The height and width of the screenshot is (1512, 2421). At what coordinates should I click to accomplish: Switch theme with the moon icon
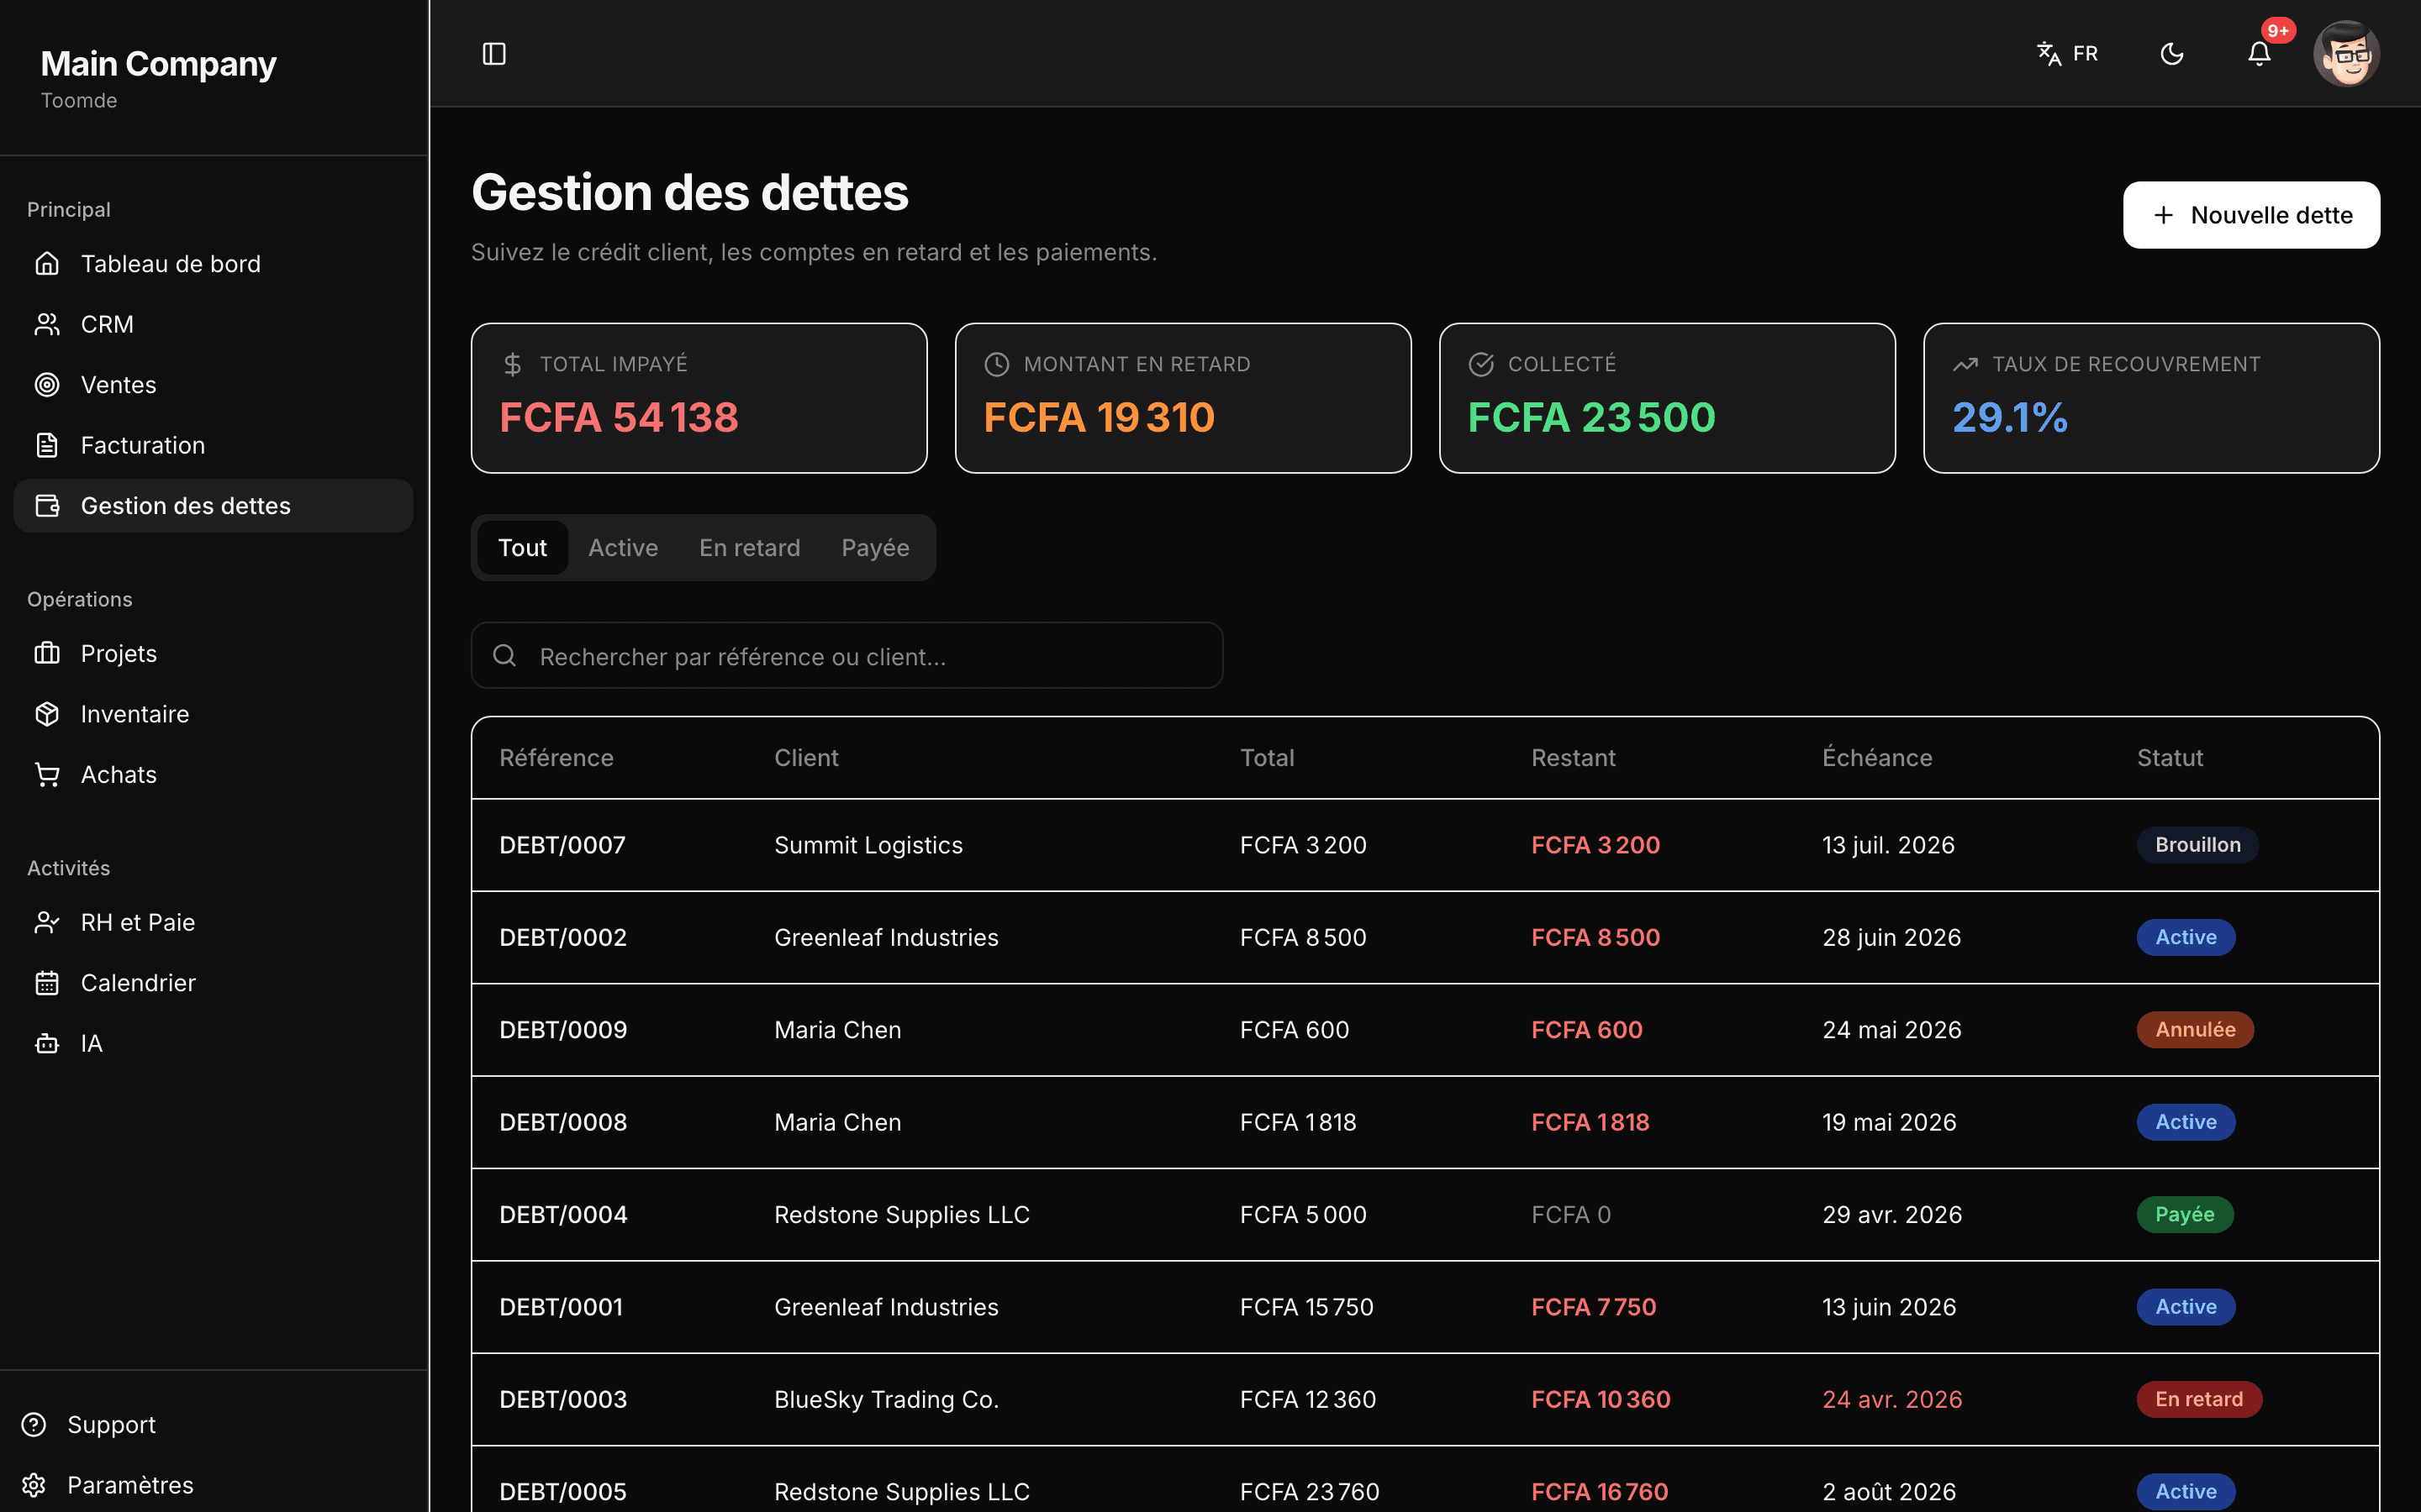point(2172,54)
